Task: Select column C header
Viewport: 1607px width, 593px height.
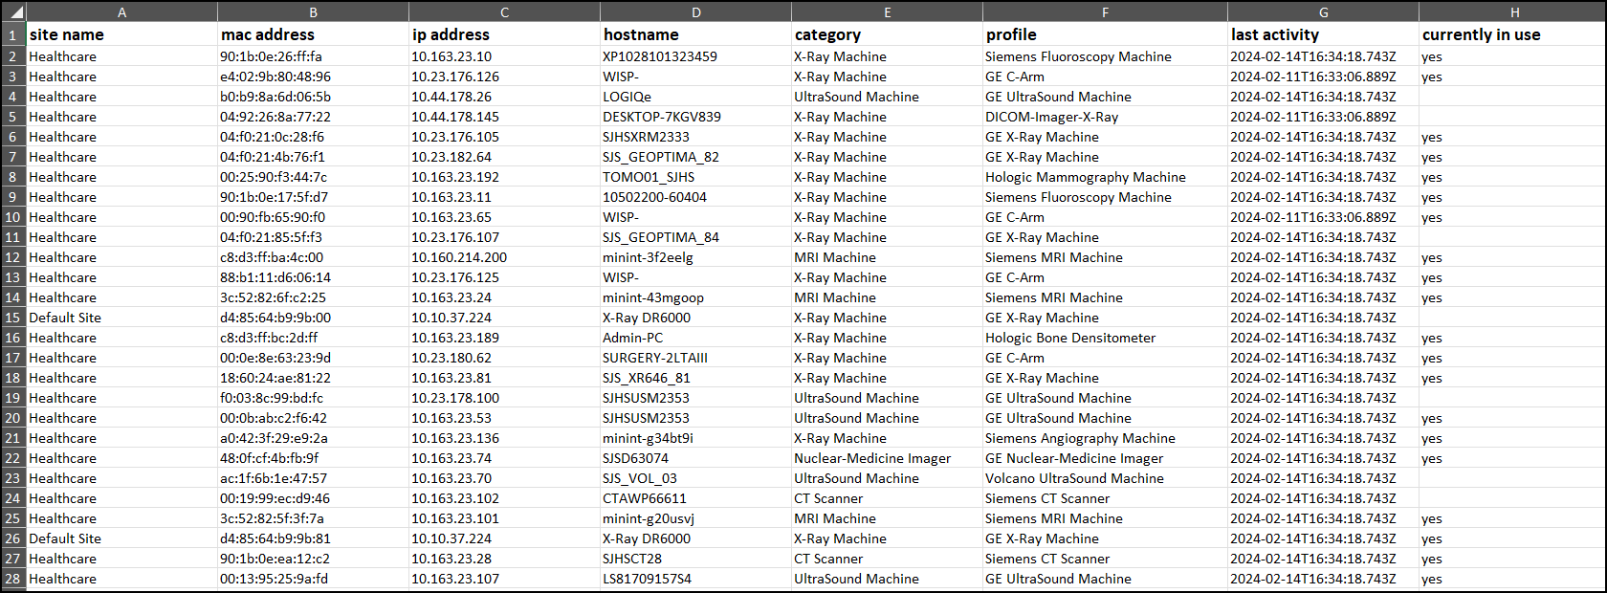Action: click(x=505, y=12)
